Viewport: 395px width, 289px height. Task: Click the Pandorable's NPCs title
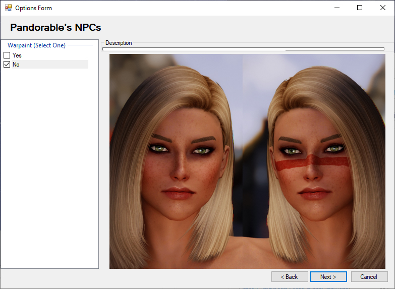point(55,27)
